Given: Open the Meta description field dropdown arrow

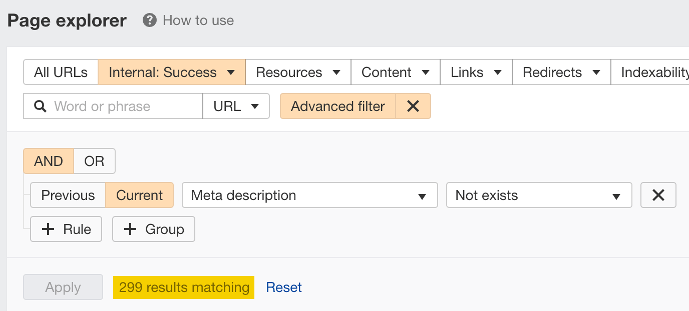Looking at the screenshot, I should 421,195.
